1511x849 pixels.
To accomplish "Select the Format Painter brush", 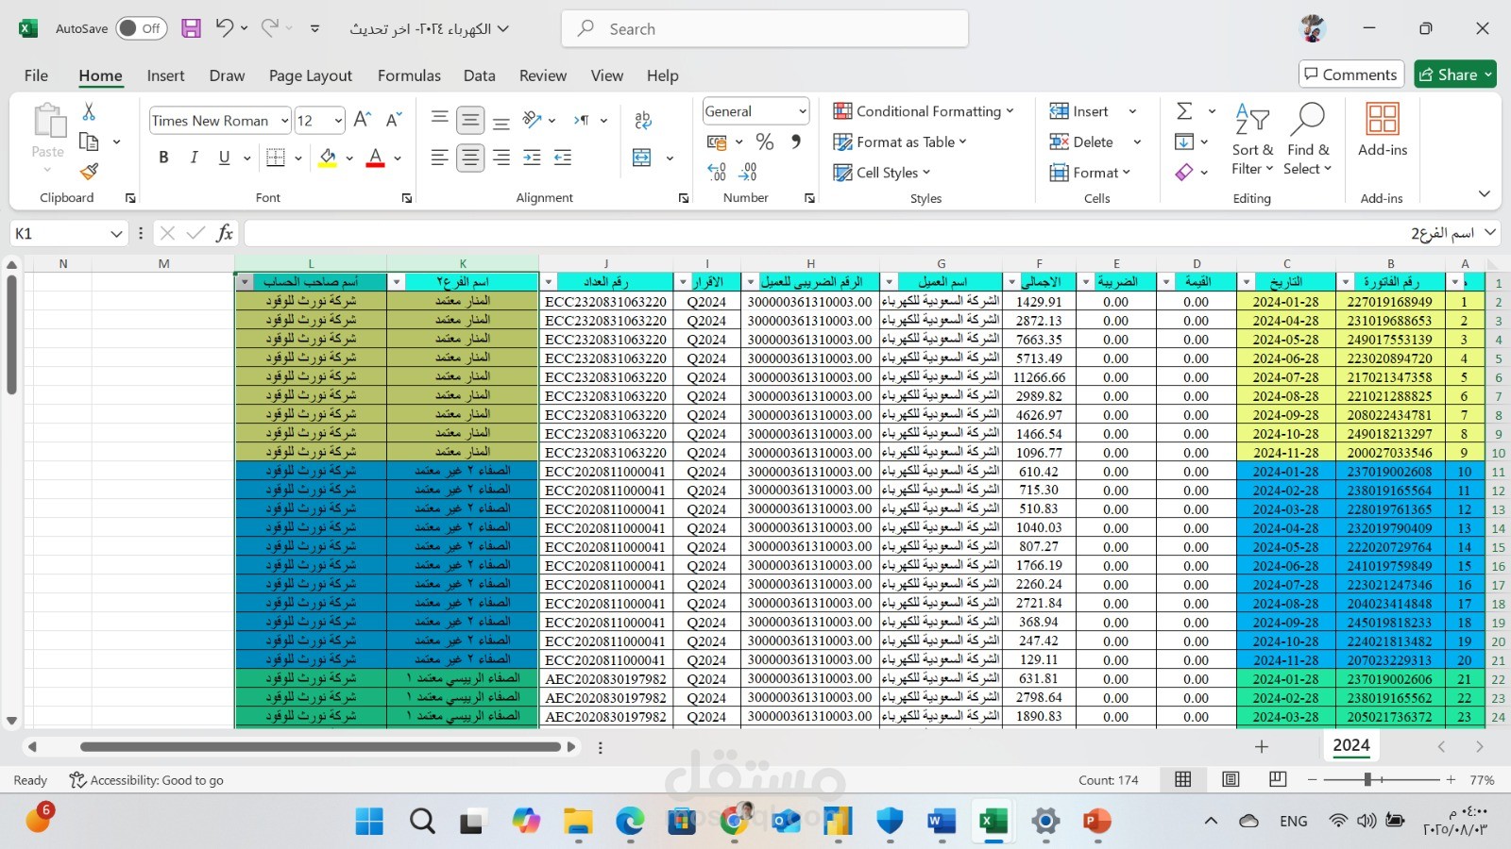I will [x=89, y=171].
